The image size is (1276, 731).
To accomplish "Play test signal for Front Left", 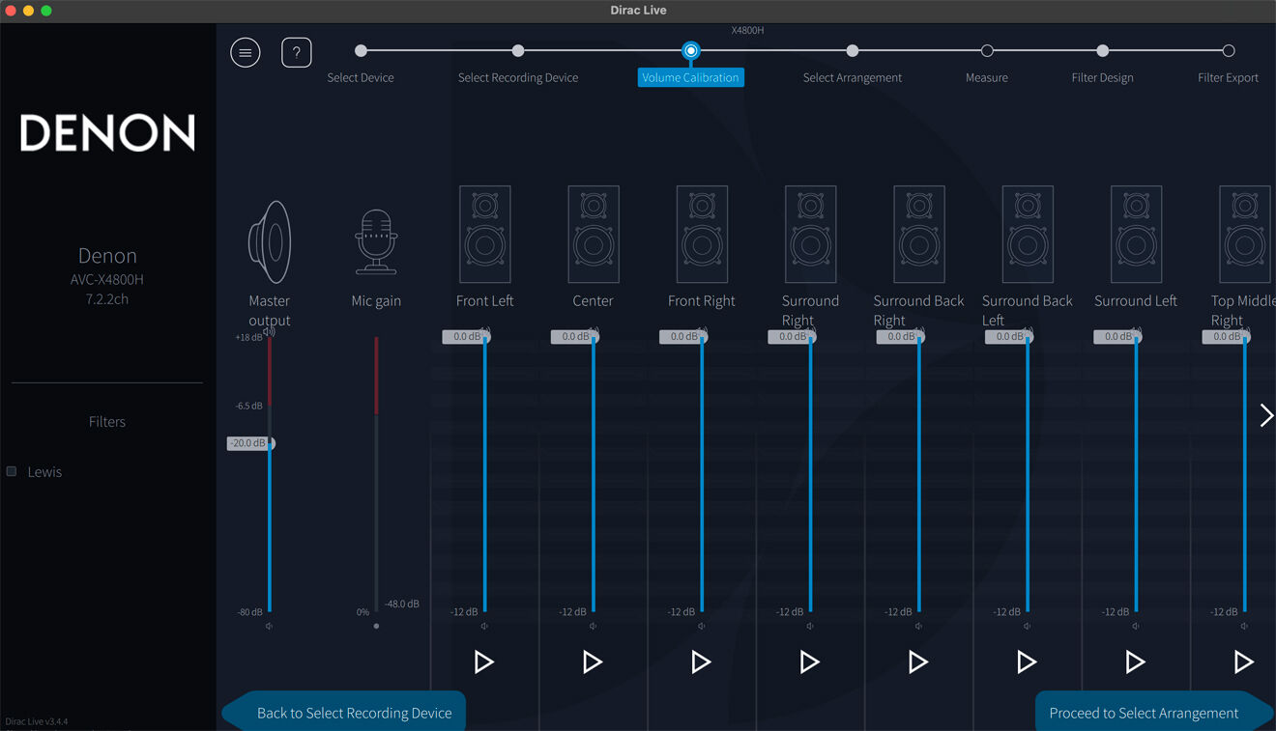I will 484,661.
